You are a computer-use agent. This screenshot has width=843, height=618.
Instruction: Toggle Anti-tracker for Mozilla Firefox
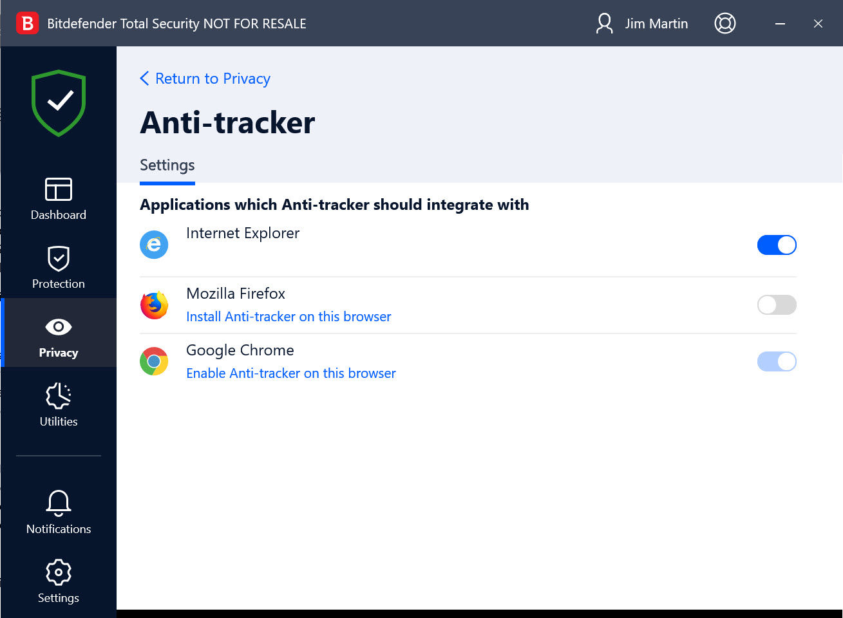[x=776, y=305]
